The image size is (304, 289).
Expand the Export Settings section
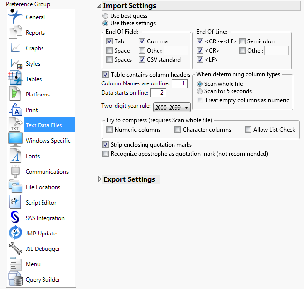(x=100, y=179)
